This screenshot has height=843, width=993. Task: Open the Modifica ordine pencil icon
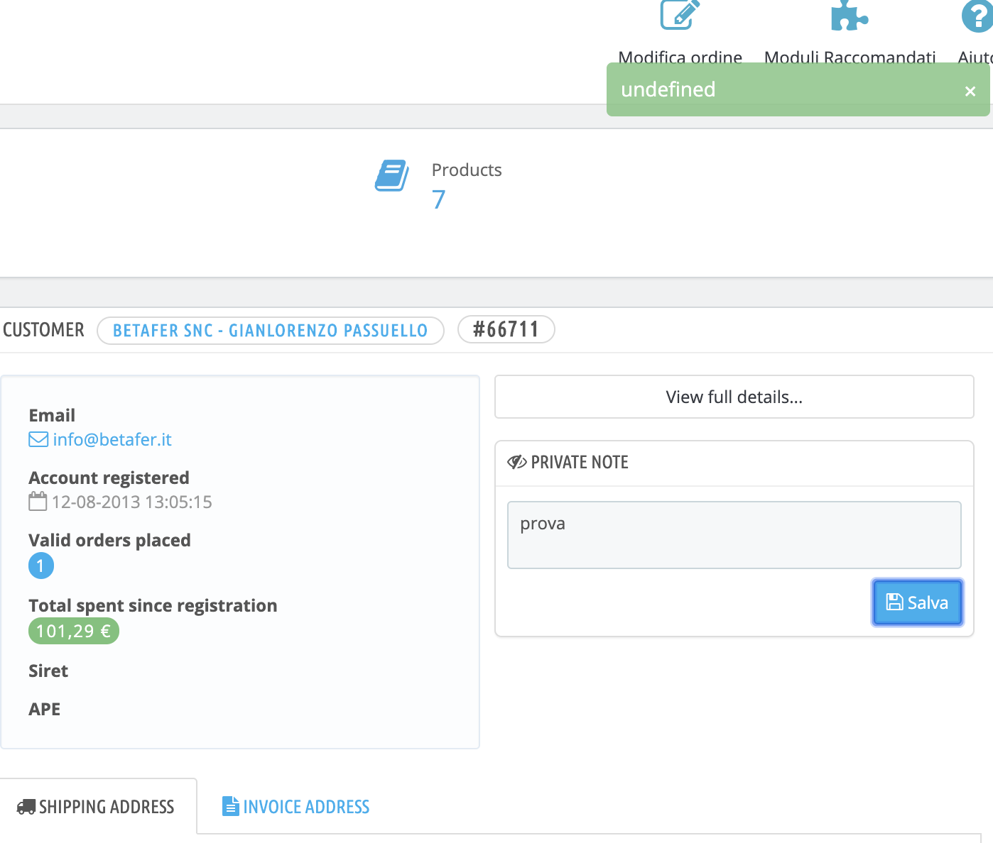tap(678, 16)
